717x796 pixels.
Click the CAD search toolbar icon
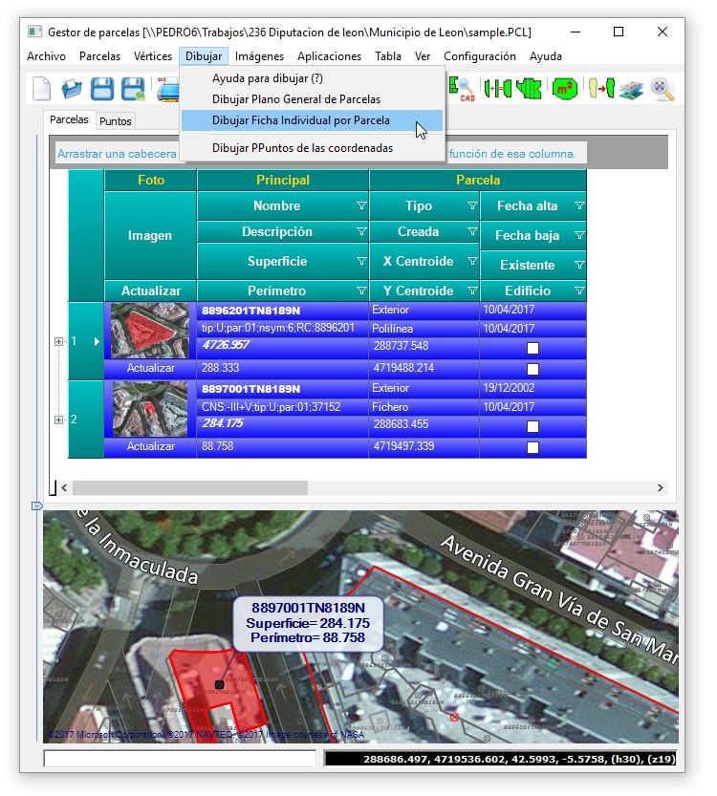click(462, 89)
